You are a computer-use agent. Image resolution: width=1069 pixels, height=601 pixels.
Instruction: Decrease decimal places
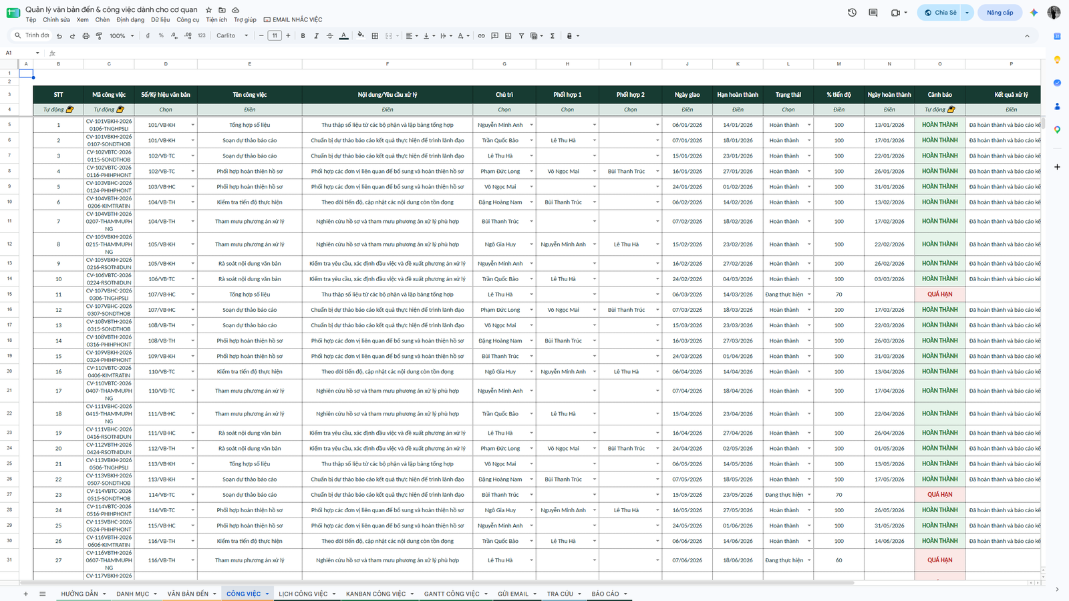click(174, 36)
